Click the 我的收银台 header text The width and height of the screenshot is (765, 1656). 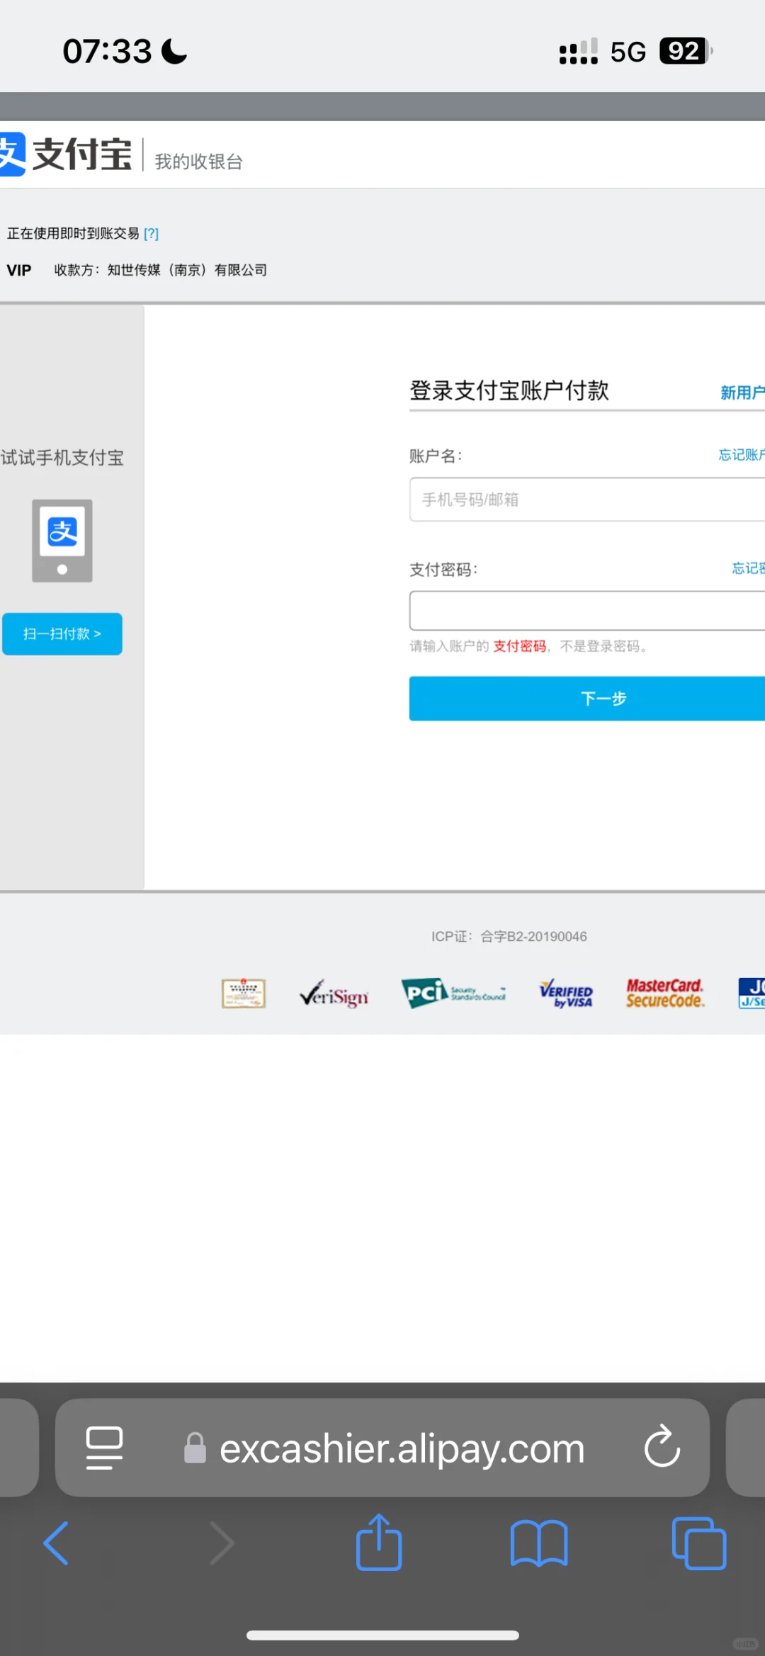pos(199,162)
